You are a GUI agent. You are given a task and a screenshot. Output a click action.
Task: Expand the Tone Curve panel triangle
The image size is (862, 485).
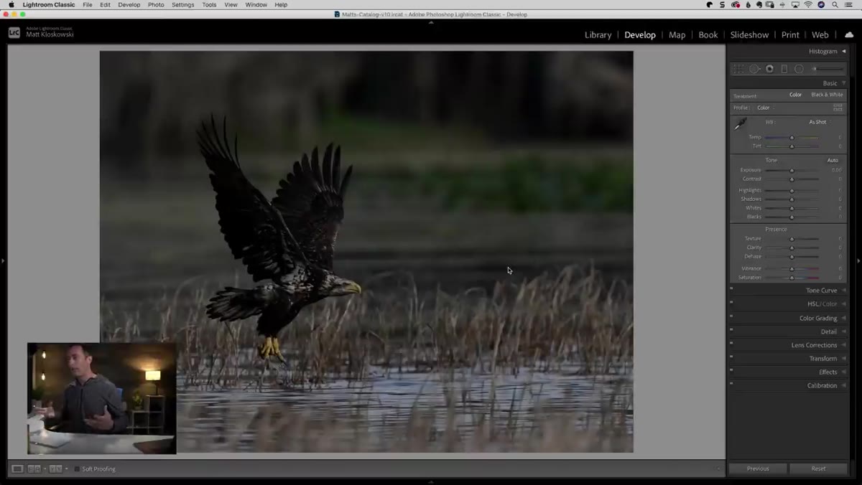click(x=844, y=291)
